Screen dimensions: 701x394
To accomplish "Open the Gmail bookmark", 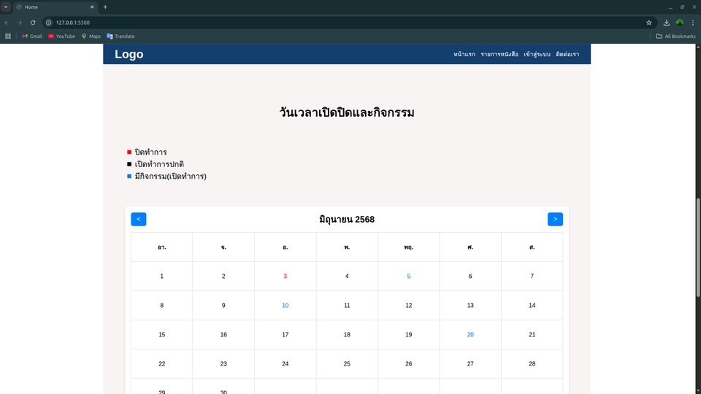I will pyautogui.click(x=31, y=36).
